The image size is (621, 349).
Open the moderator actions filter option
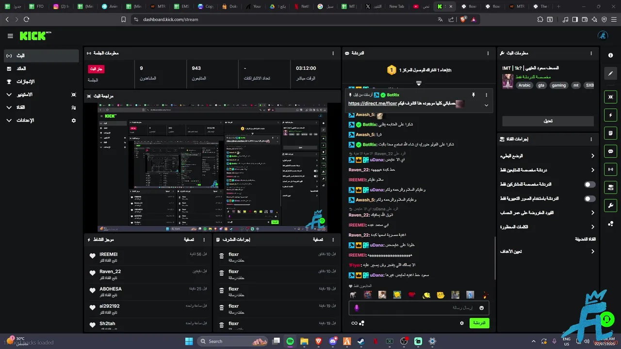[318, 239]
